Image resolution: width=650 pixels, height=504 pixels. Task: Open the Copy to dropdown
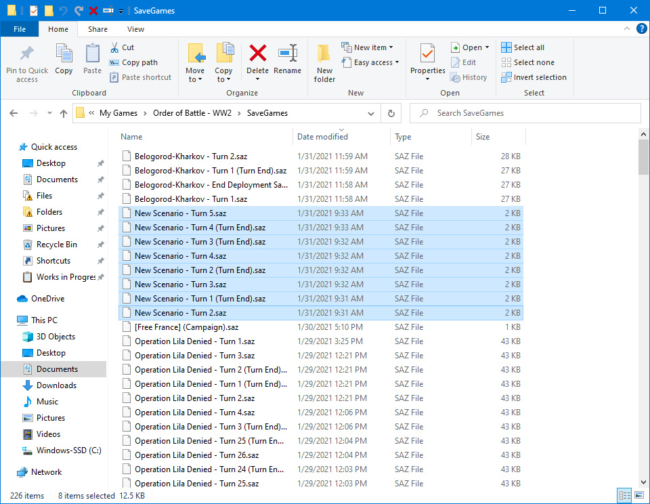(224, 63)
